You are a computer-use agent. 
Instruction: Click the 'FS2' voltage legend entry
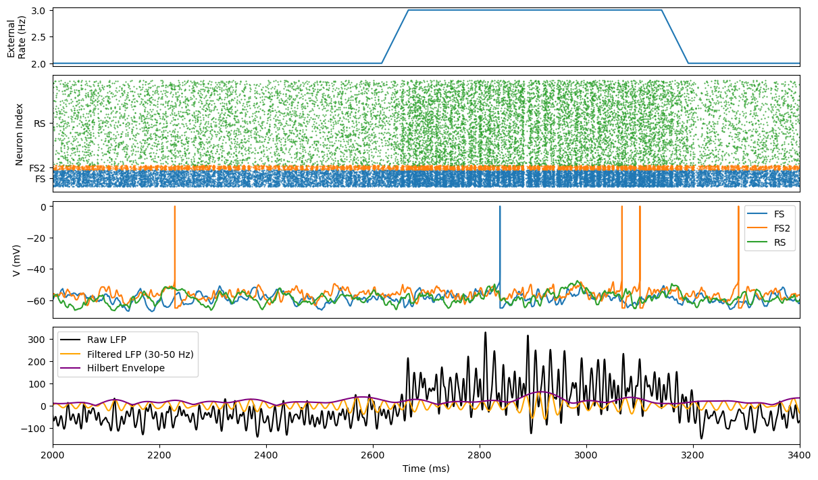[x=782, y=228]
